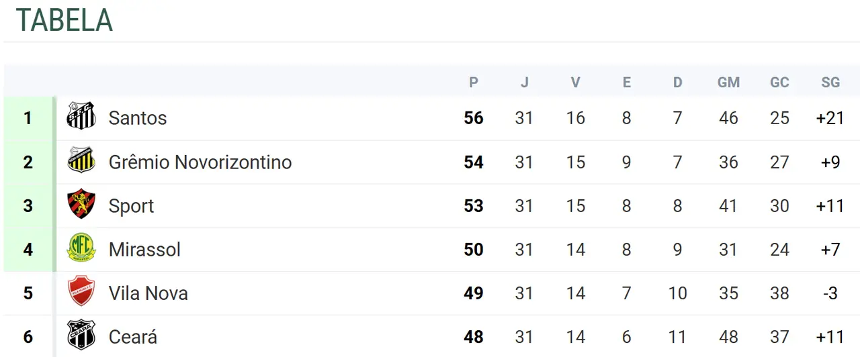Click the Vila Nova crest icon
This screenshot has height=357, width=860.
point(81,292)
